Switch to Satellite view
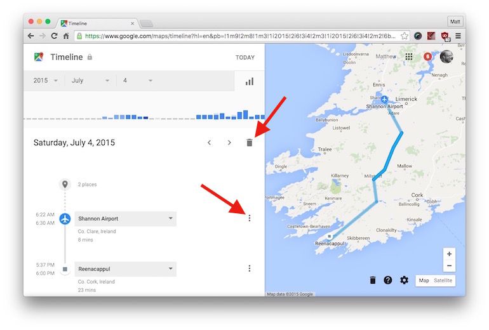This screenshot has height=330, width=489. click(443, 280)
